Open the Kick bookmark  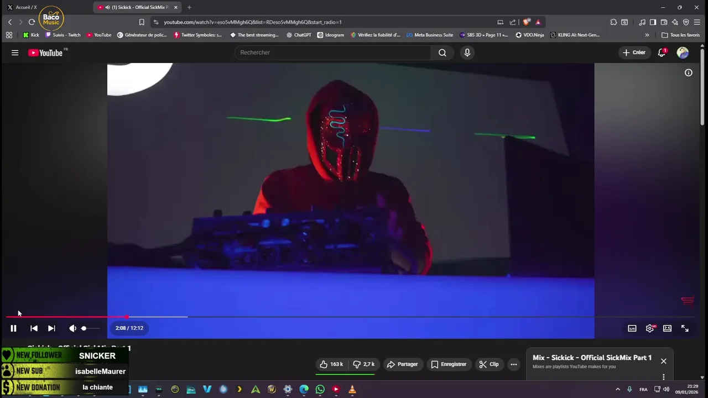coord(31,35)
